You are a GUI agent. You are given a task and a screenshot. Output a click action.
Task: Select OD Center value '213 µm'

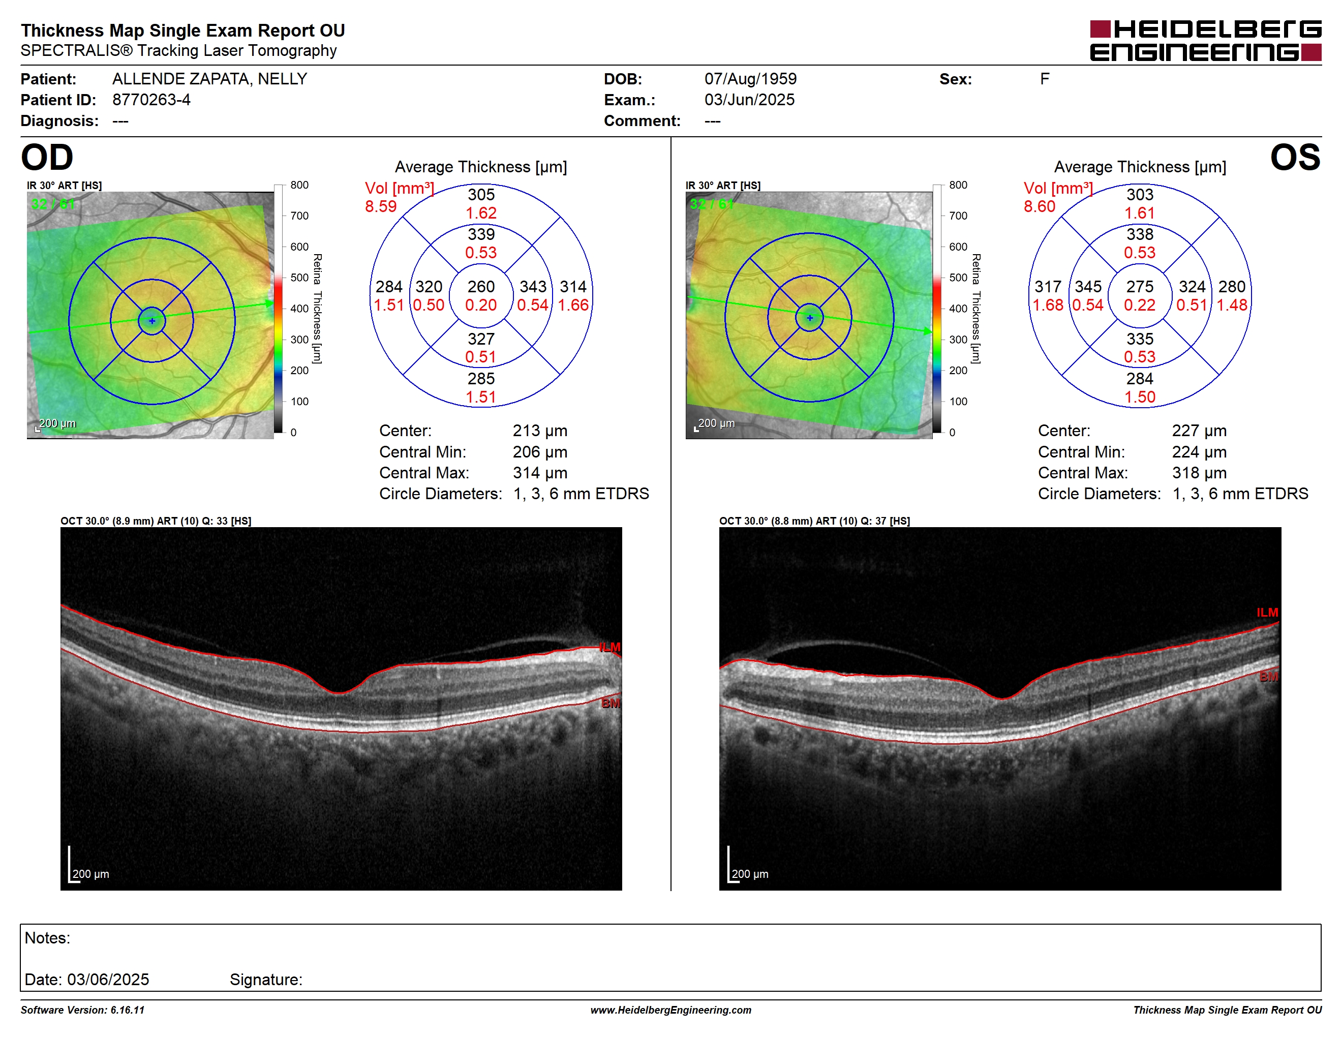coord(540,431)
